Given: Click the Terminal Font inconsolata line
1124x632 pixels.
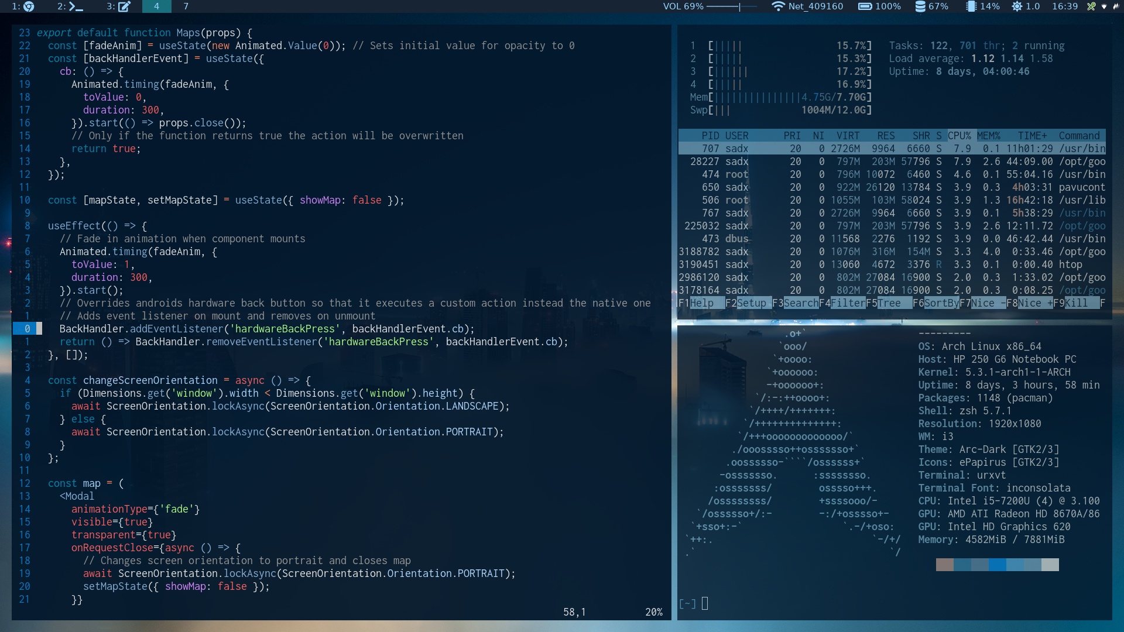Looking at the screenshot, I should point(994,488).
